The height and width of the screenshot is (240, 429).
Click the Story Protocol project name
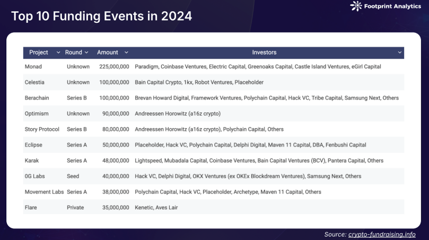42,129
